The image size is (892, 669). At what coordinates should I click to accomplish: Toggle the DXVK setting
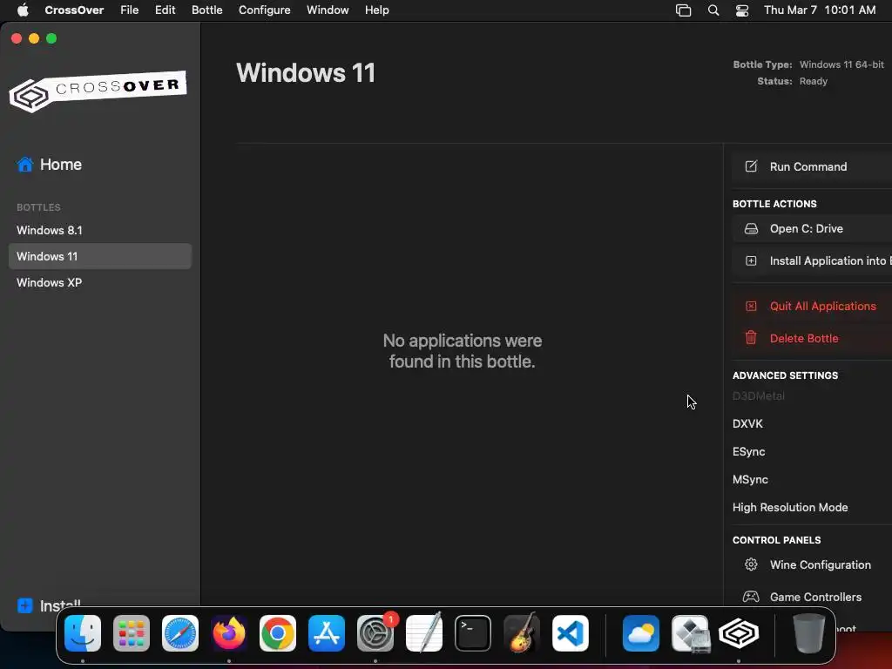[x=747, y=424]
